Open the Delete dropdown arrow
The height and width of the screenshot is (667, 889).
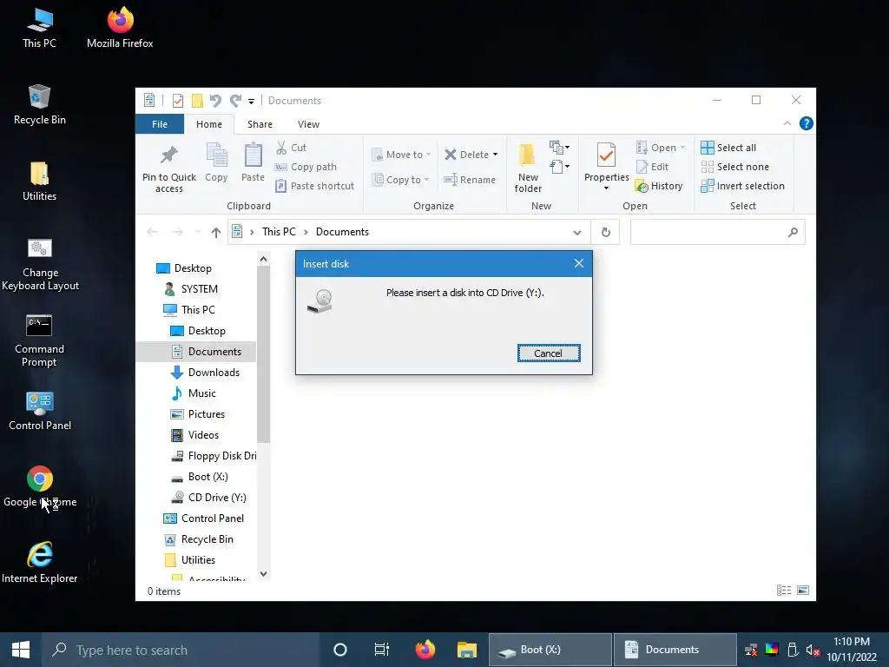pyautogui.click(x=495, y=155)
